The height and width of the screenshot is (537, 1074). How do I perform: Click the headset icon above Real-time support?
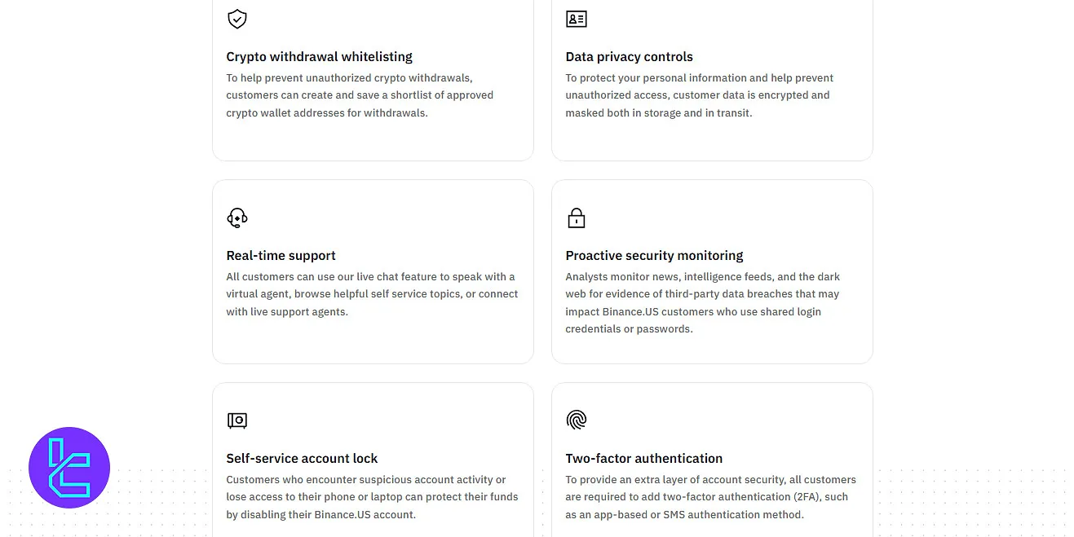[x=236, y=218]
